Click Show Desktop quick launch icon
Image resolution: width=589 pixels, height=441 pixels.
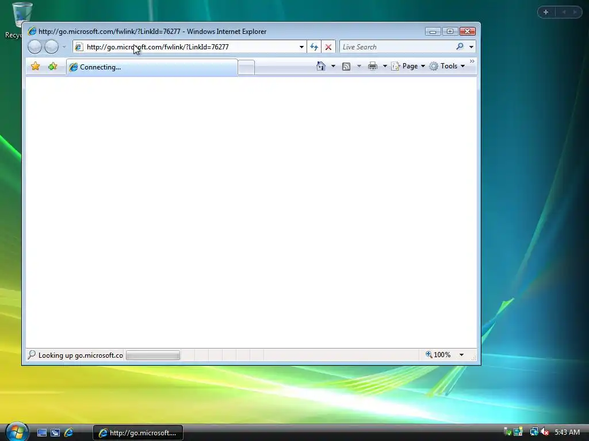[42, 433]
